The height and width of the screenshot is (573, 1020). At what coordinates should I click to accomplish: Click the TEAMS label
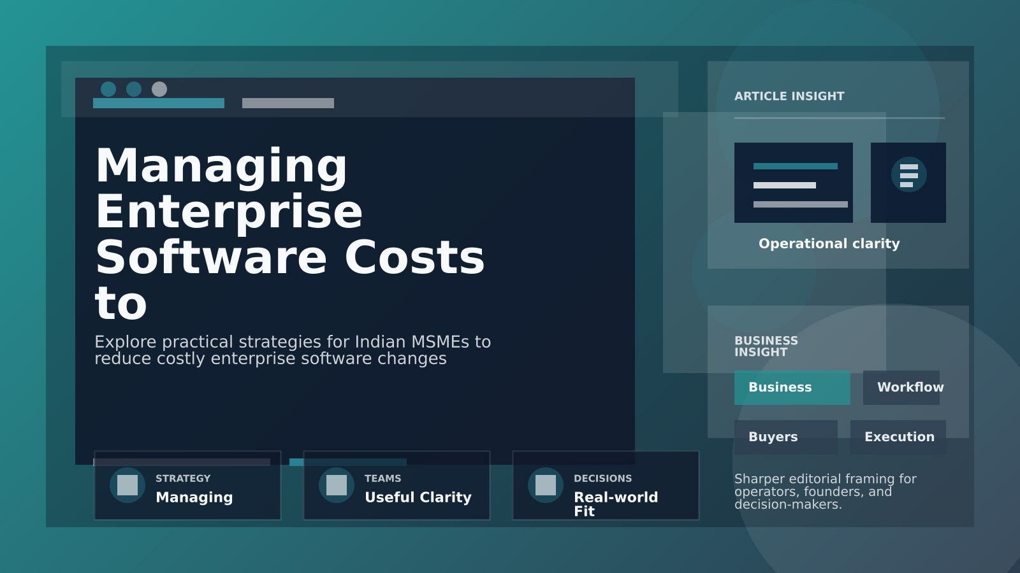click(383, 478)
